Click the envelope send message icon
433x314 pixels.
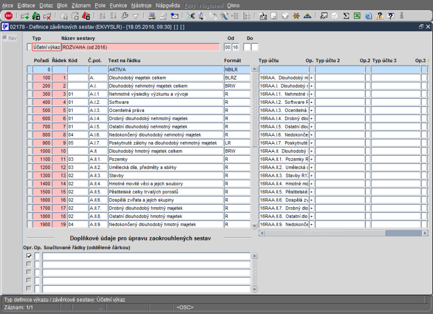click(174, 16)
